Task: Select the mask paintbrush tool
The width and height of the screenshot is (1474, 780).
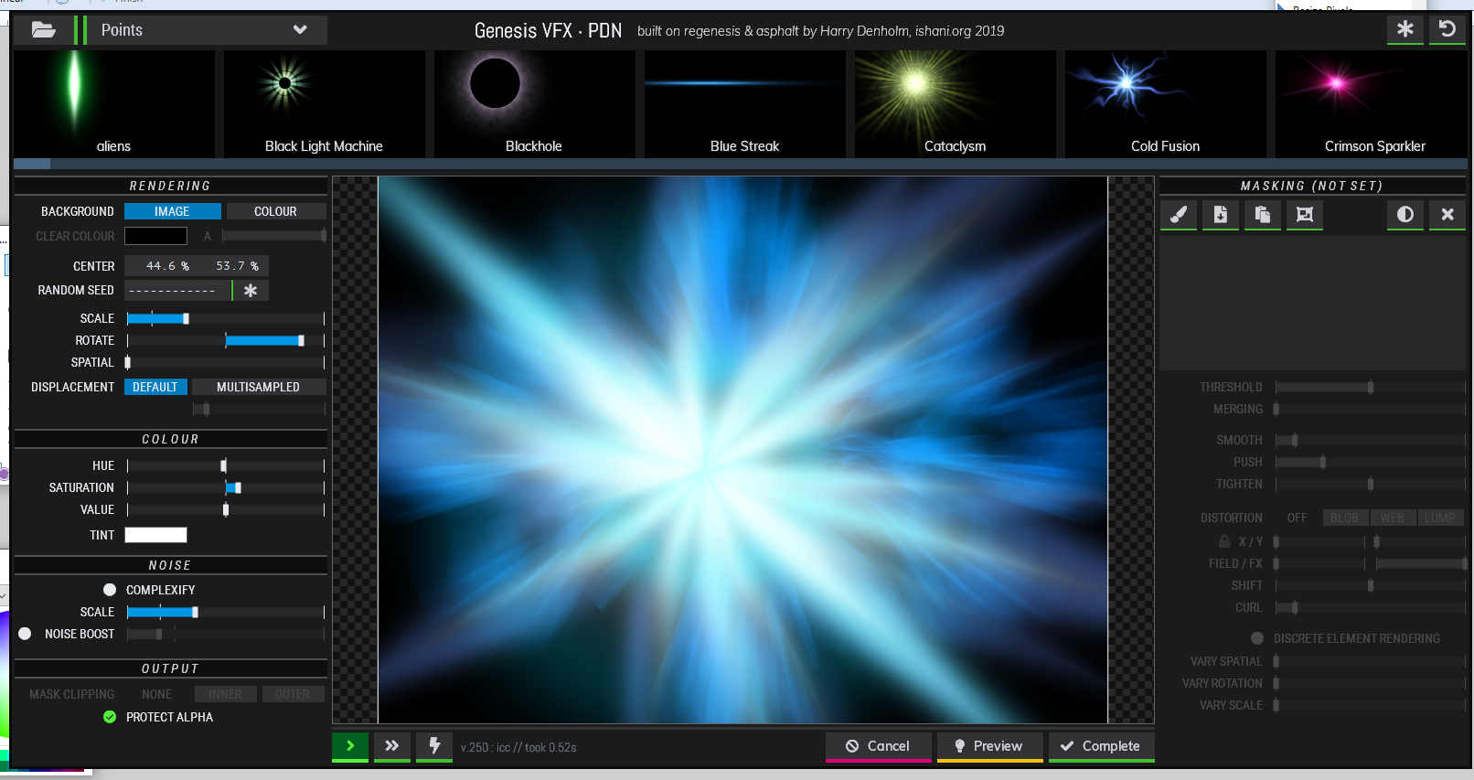Action: (x=1179, y=215)
